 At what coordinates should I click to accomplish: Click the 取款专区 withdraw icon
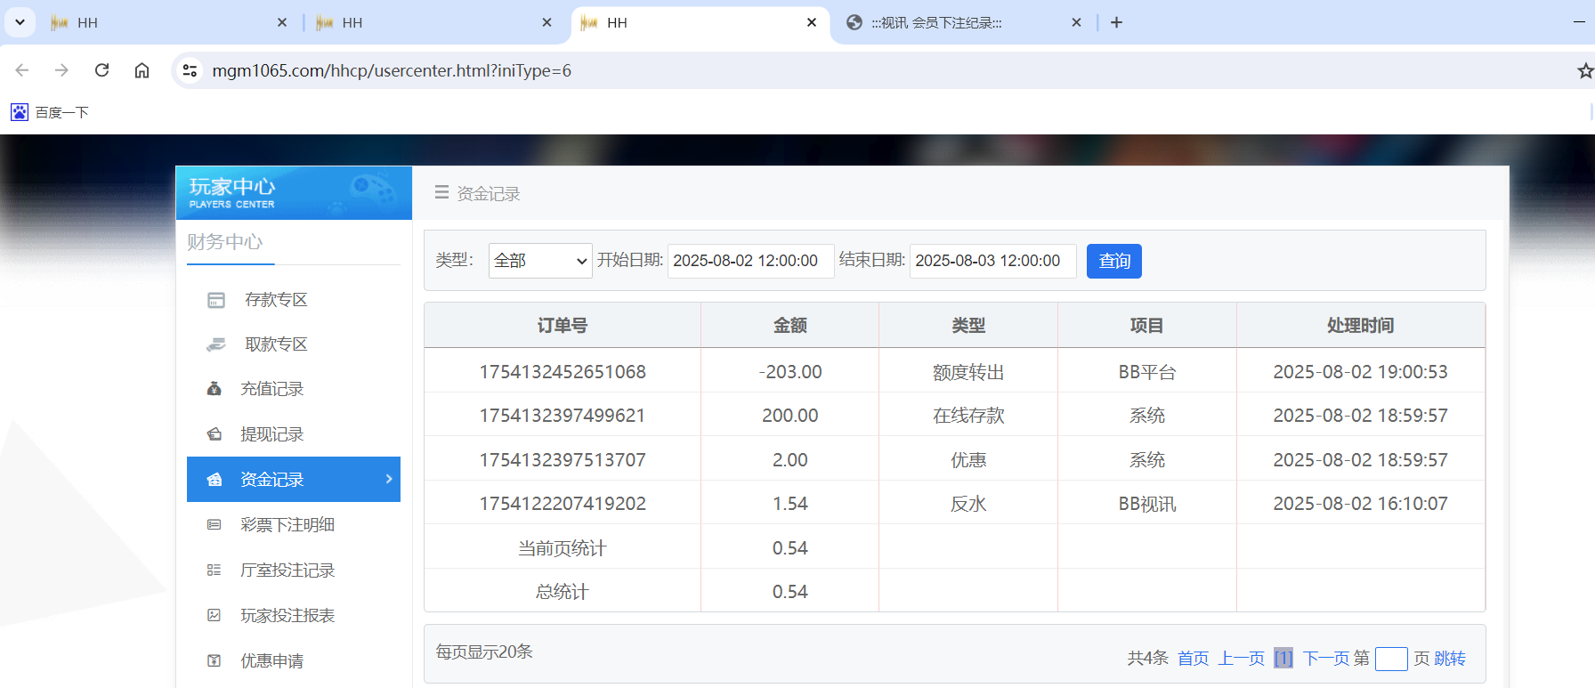point(216,344)
